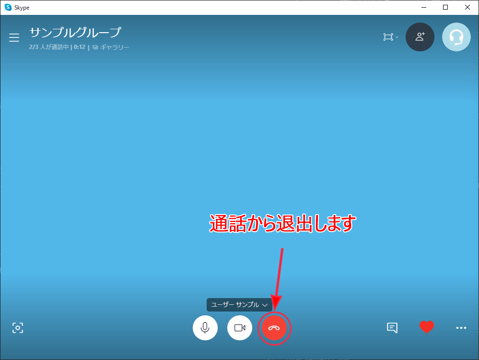Click the Skype logo in title bar
Viewport: 479px width, 360px height.
pos(8,7)
